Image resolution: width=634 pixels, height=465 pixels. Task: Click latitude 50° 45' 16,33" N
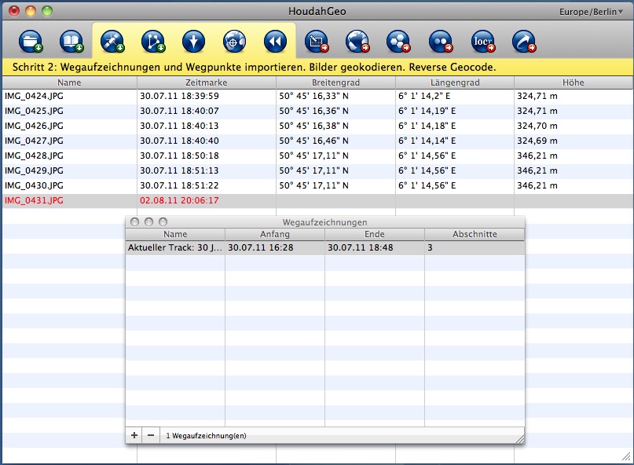[x=313, y=97]
